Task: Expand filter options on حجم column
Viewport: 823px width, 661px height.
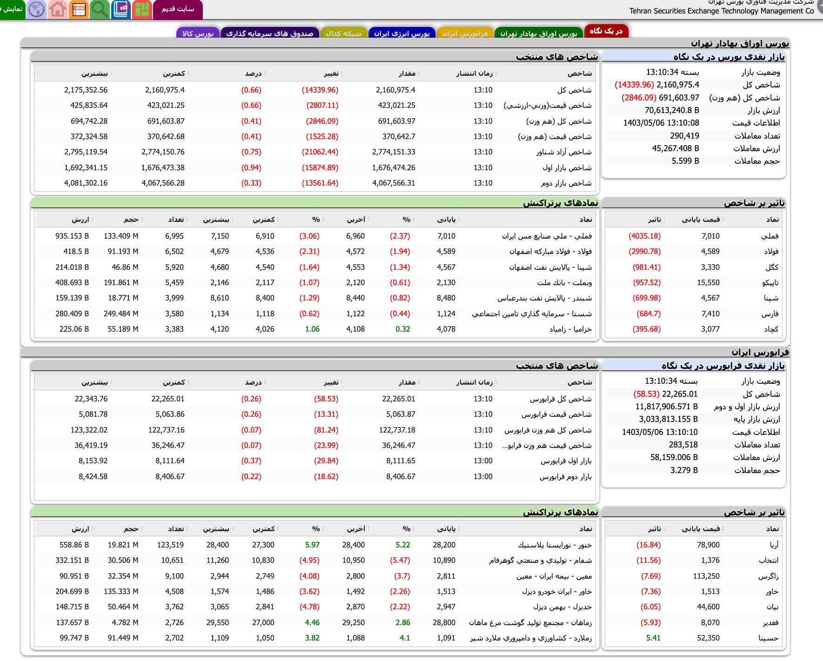Action: (x=132, y=219)
